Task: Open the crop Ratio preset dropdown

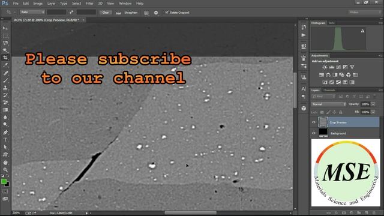Action: tap(32, 12)
